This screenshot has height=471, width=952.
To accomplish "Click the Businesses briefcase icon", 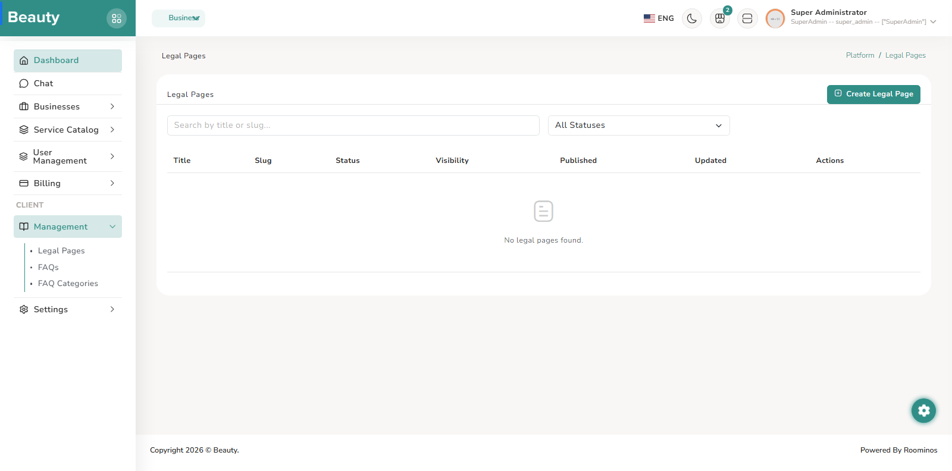I will click(x=24, y=107).
